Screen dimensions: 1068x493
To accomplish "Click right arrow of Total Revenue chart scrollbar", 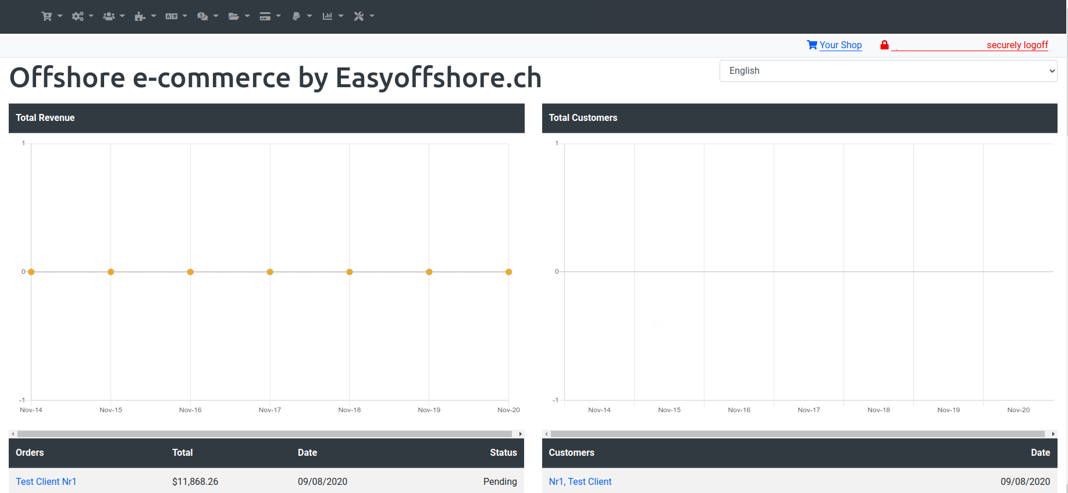I will tap(520, 434).
